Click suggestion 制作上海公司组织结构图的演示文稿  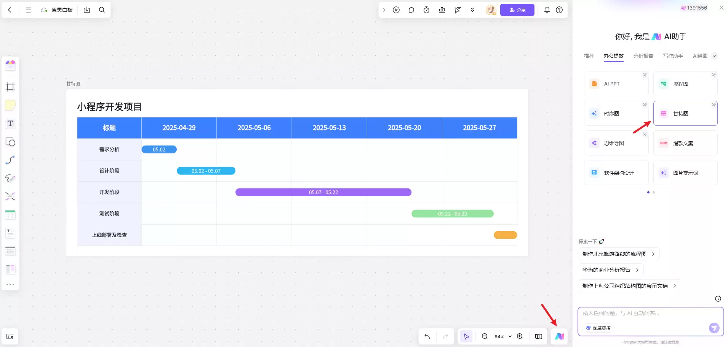(629, 286)
